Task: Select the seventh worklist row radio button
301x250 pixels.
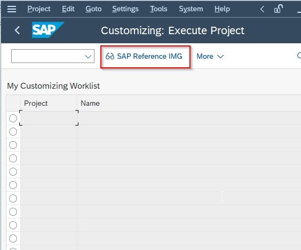Action: pos(13,198)
